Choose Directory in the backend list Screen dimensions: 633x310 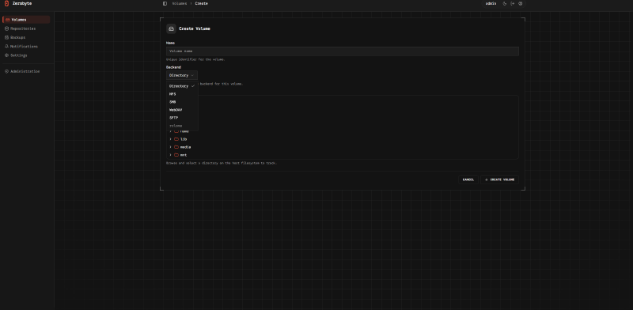click(182, 86)
